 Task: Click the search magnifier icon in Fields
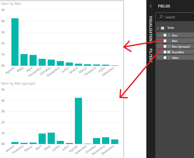tap(161, 17)
